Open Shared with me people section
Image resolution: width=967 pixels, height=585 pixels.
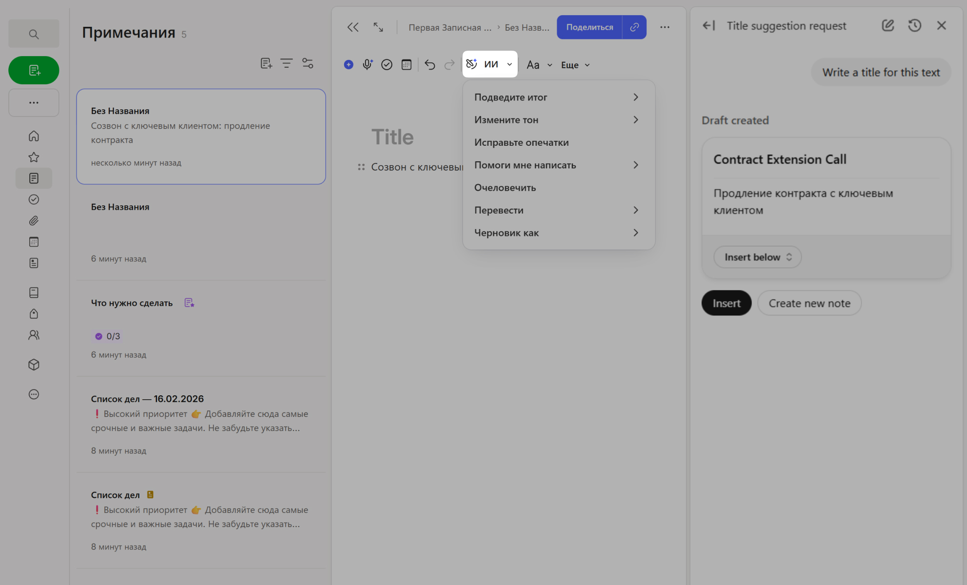34,335
